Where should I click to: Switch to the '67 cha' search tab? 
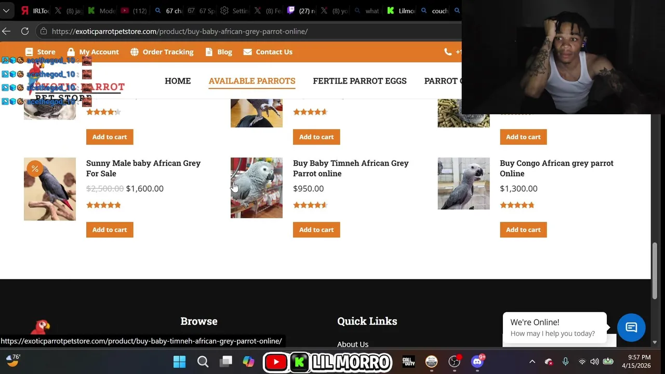[169, 11]
